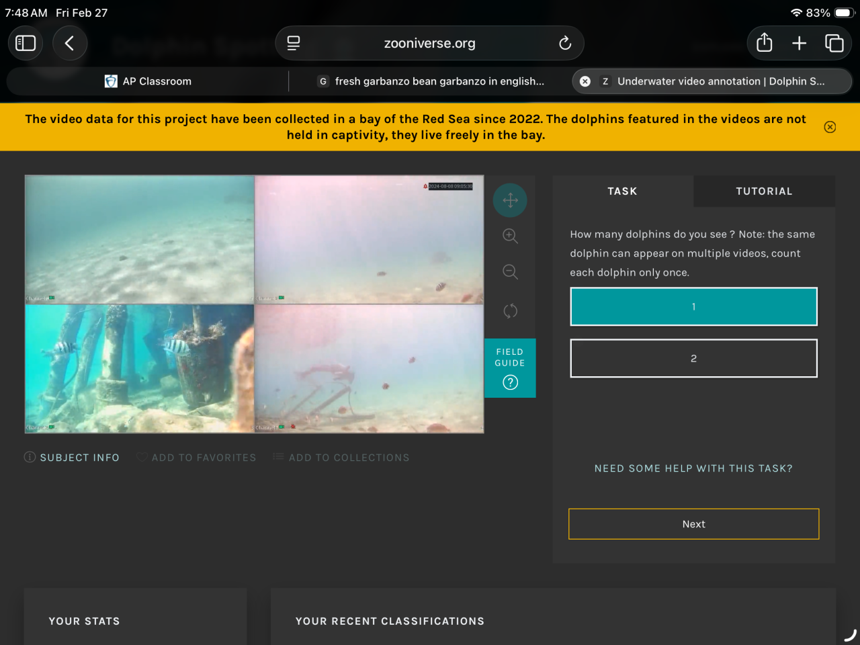
Task: Click the Red Sea banner message text
Action: [416, 127]
